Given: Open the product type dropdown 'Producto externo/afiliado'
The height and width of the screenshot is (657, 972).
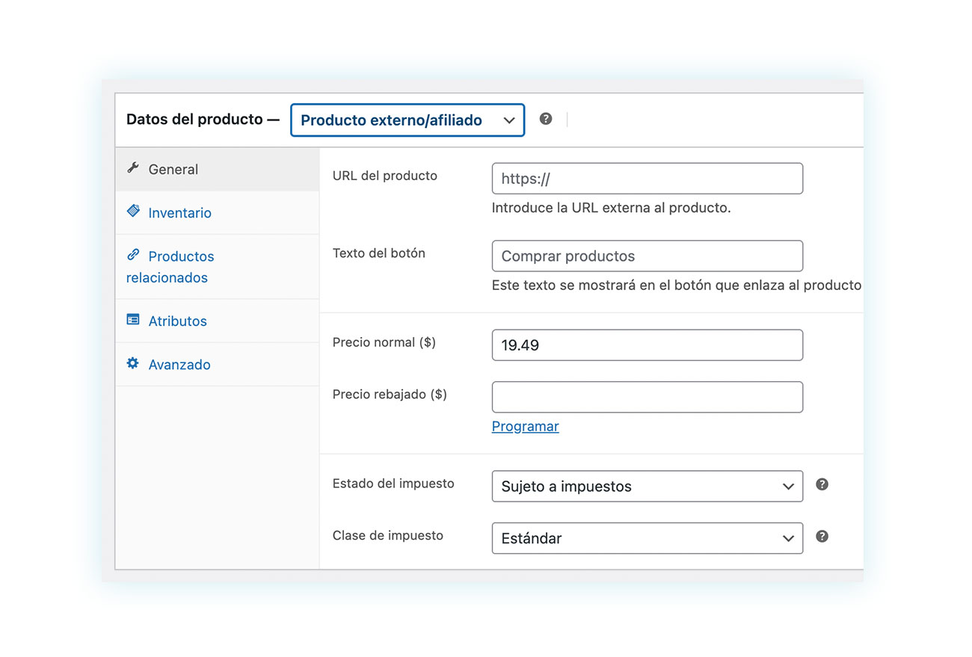Looking at the screenshot, I should coord(407,120).
